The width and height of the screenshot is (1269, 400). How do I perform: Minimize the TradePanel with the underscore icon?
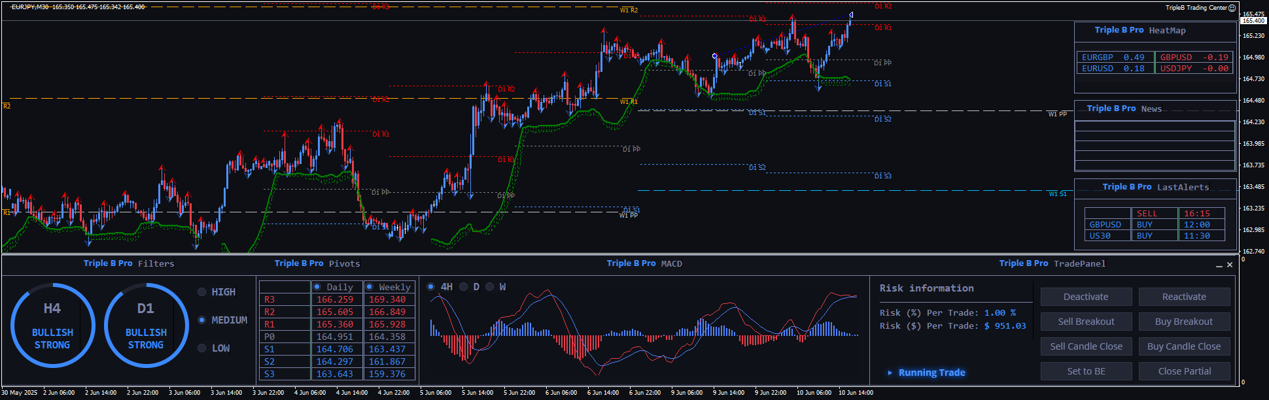tap(1219, 265)
